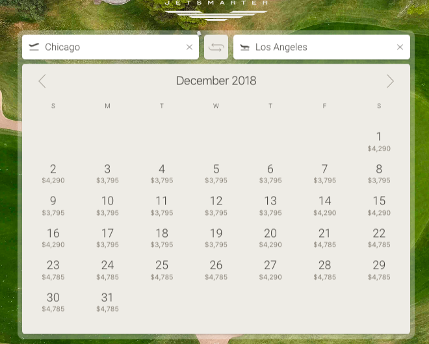Choose December 27 for $4,290
Viewport: 429px width, 344px height.
pyautogui.click(x=270, y=269)
